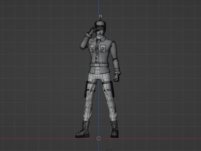Select the ring object above the cap
Screen dimensions: 201x151
(x=100, y=16)
